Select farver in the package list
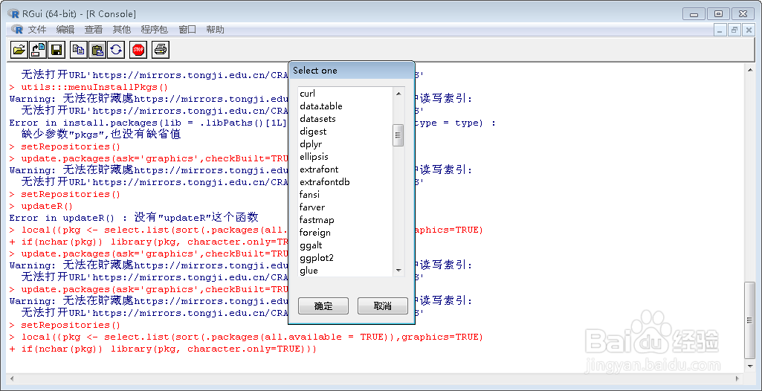This screenshot has height=391, width=762. coord(345,207)
